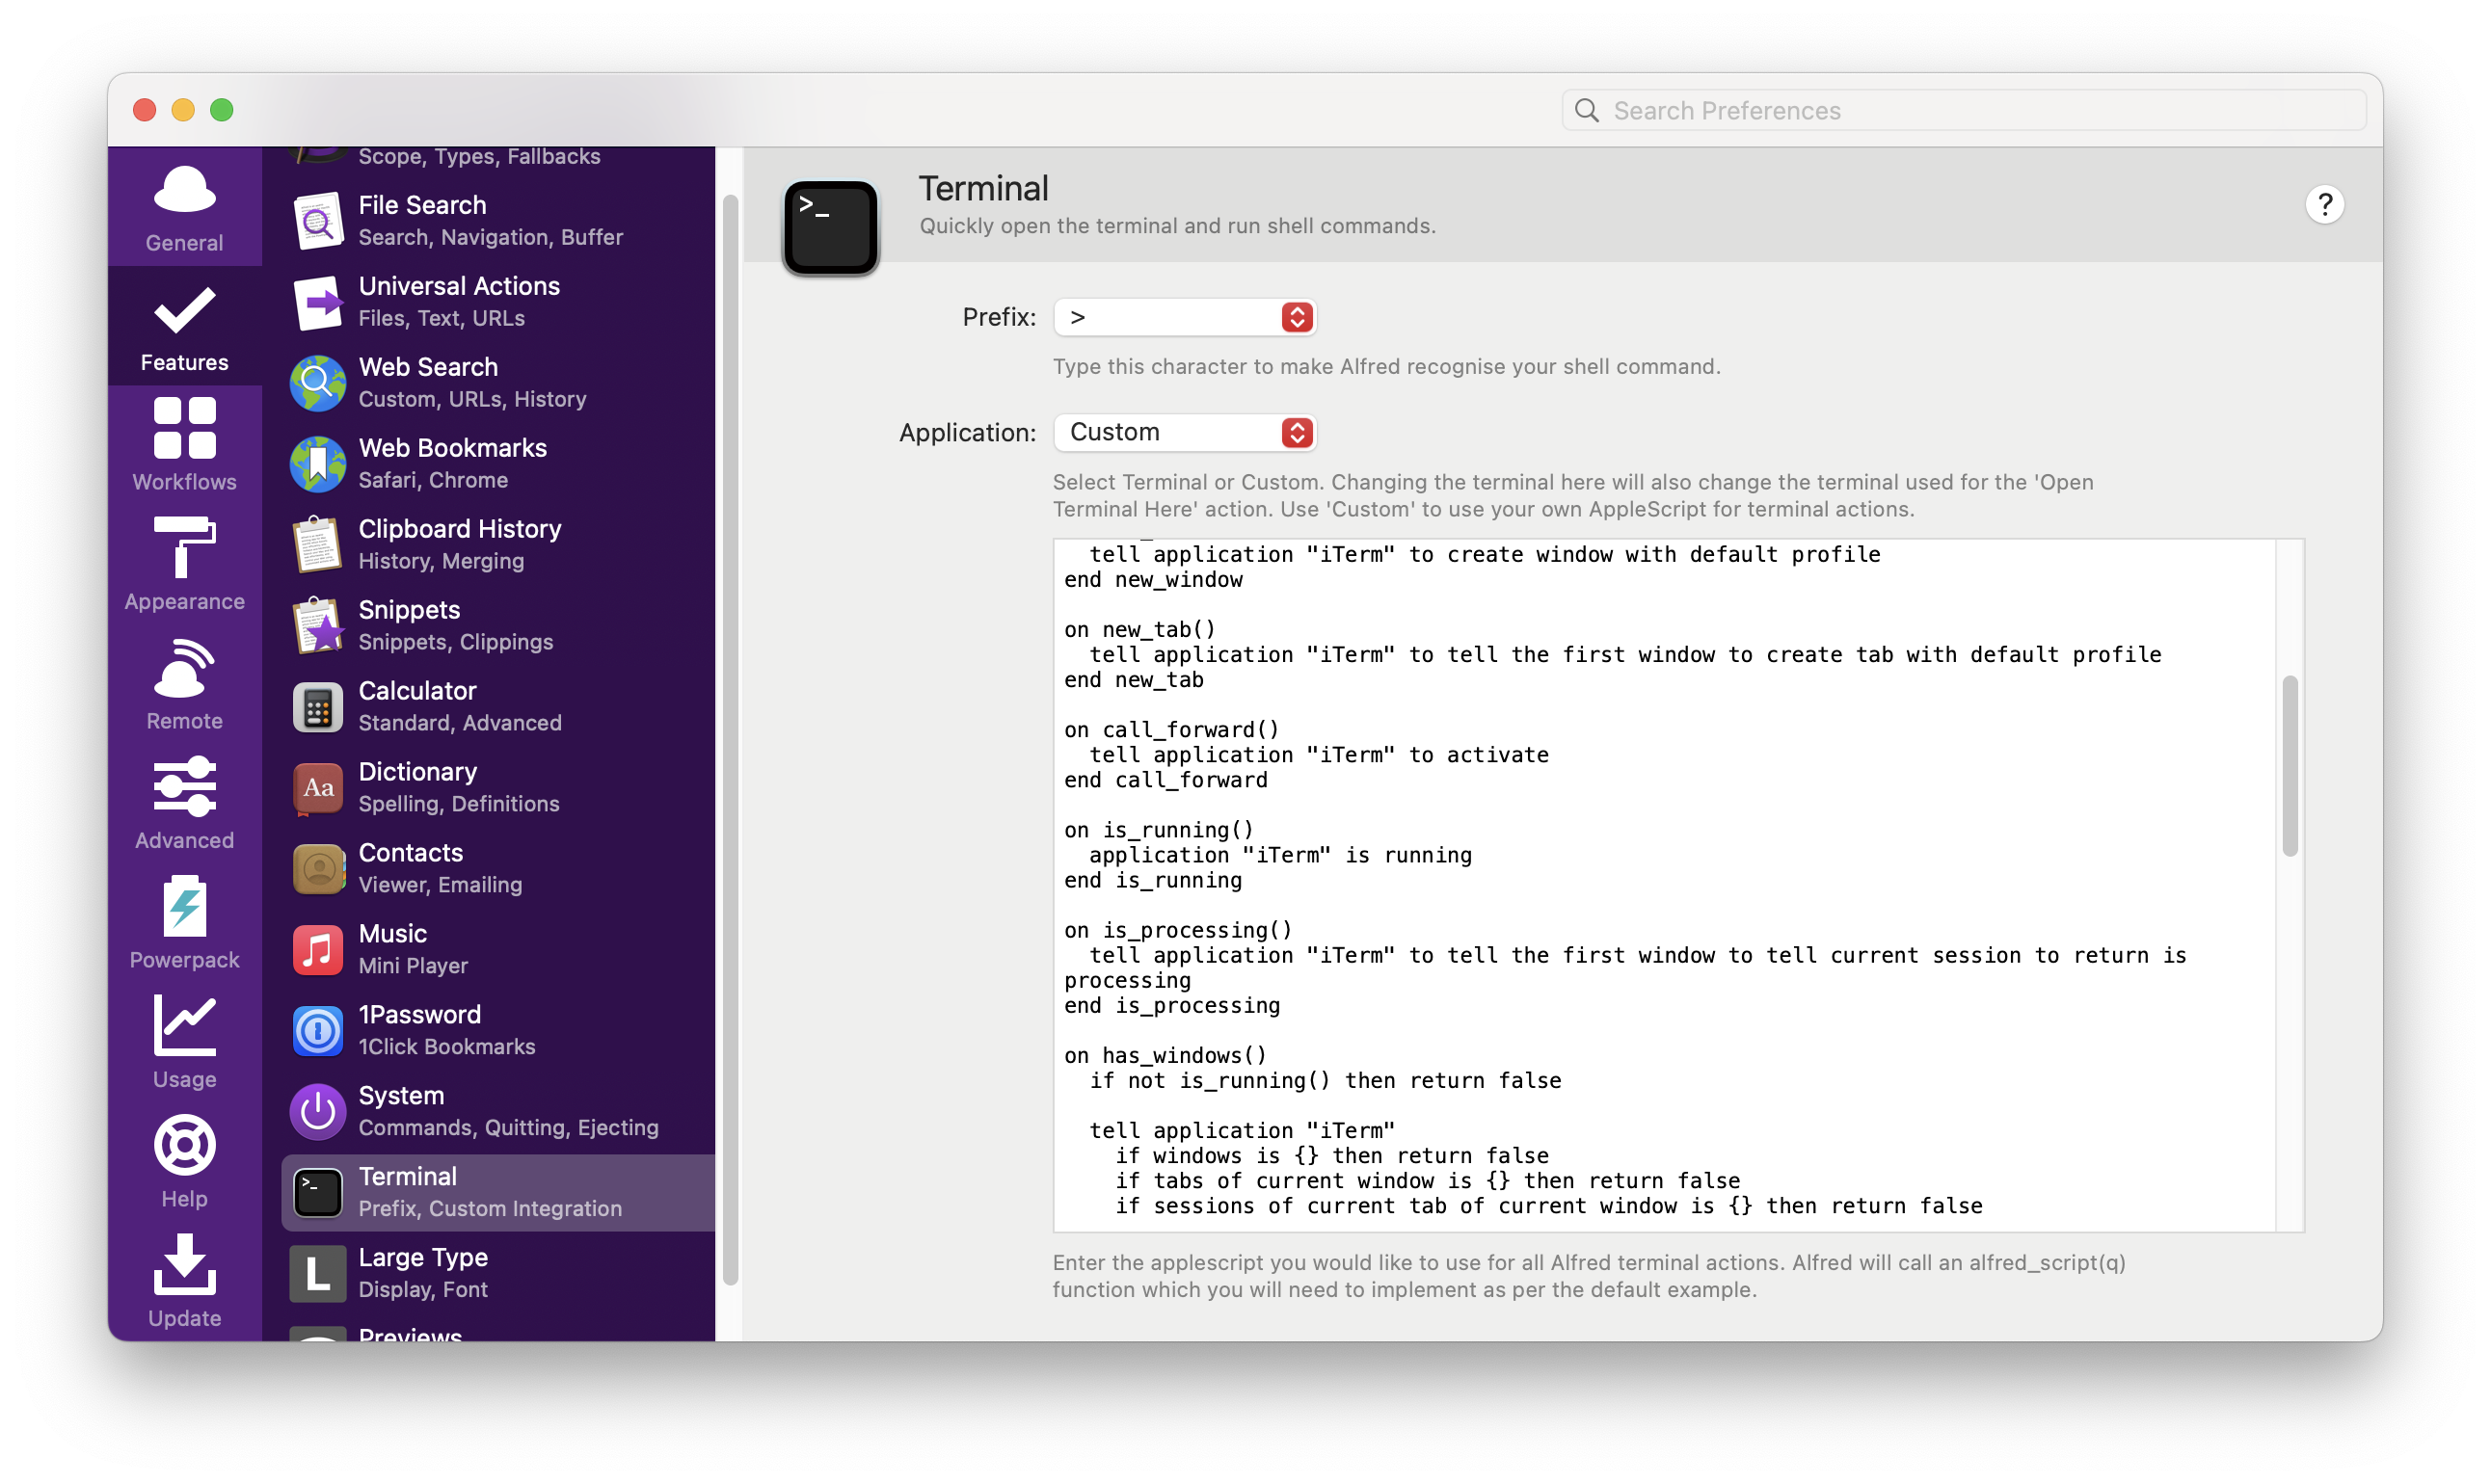2491x1484 pixels.
Task: Open the Web Bookmarks feature settings
Action: pos(498,464)
